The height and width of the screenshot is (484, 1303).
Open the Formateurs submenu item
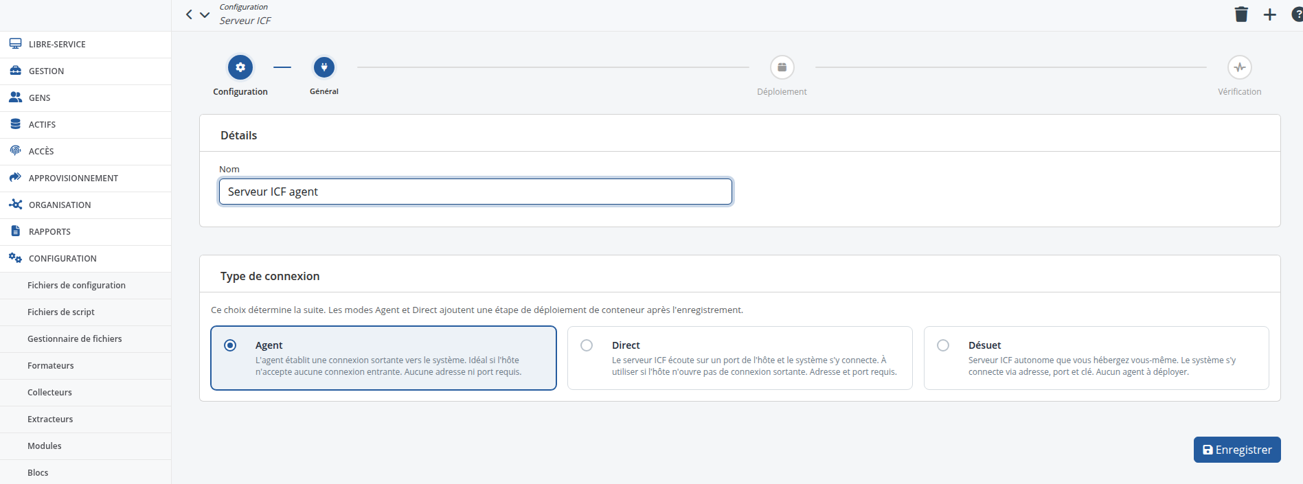tap(86, 365)
